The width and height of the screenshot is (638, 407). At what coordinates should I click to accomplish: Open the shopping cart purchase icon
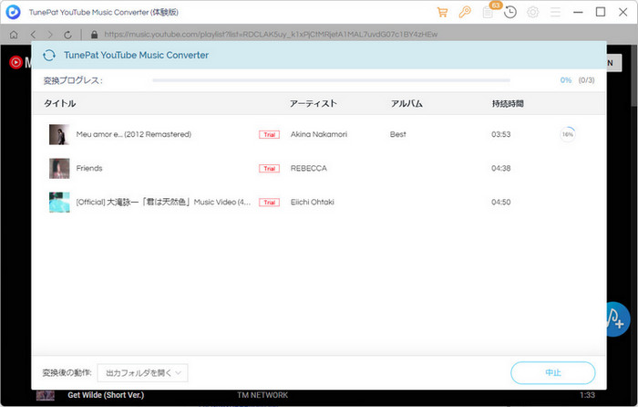pos(442,12)
